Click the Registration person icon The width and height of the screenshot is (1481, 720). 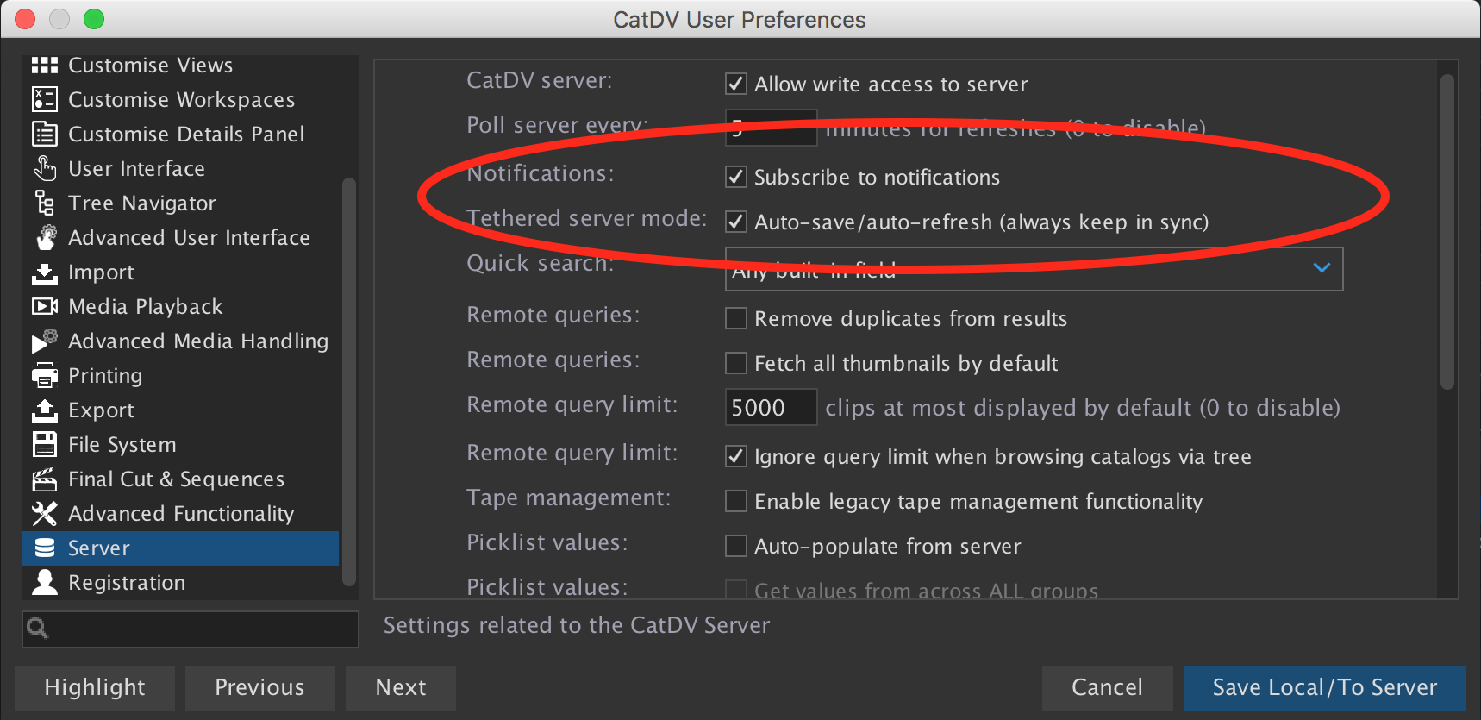(x=45, y=583)
